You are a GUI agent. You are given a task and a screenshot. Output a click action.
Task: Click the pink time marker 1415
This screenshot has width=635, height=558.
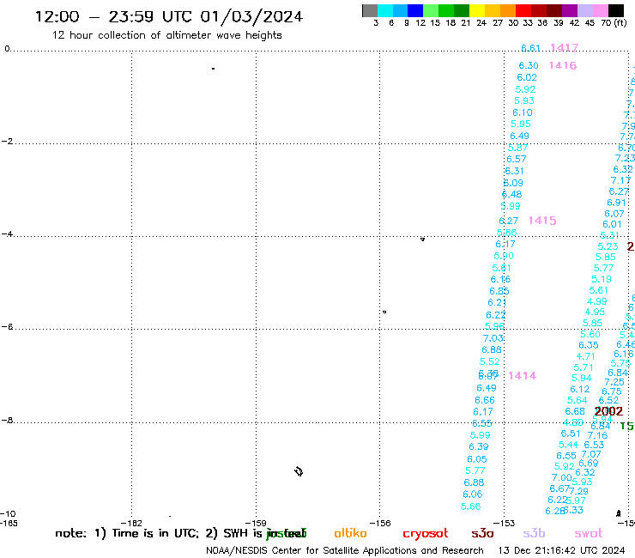pos(542,221)
